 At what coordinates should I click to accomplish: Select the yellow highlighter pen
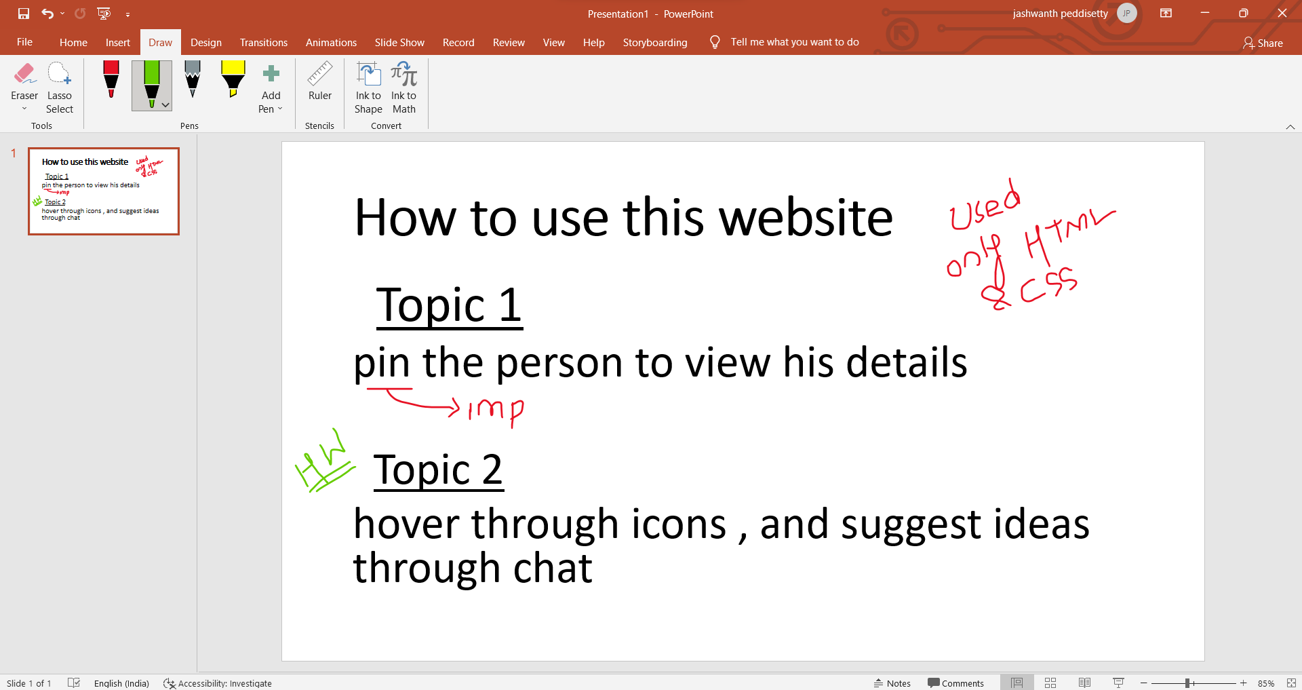(233, 79)
